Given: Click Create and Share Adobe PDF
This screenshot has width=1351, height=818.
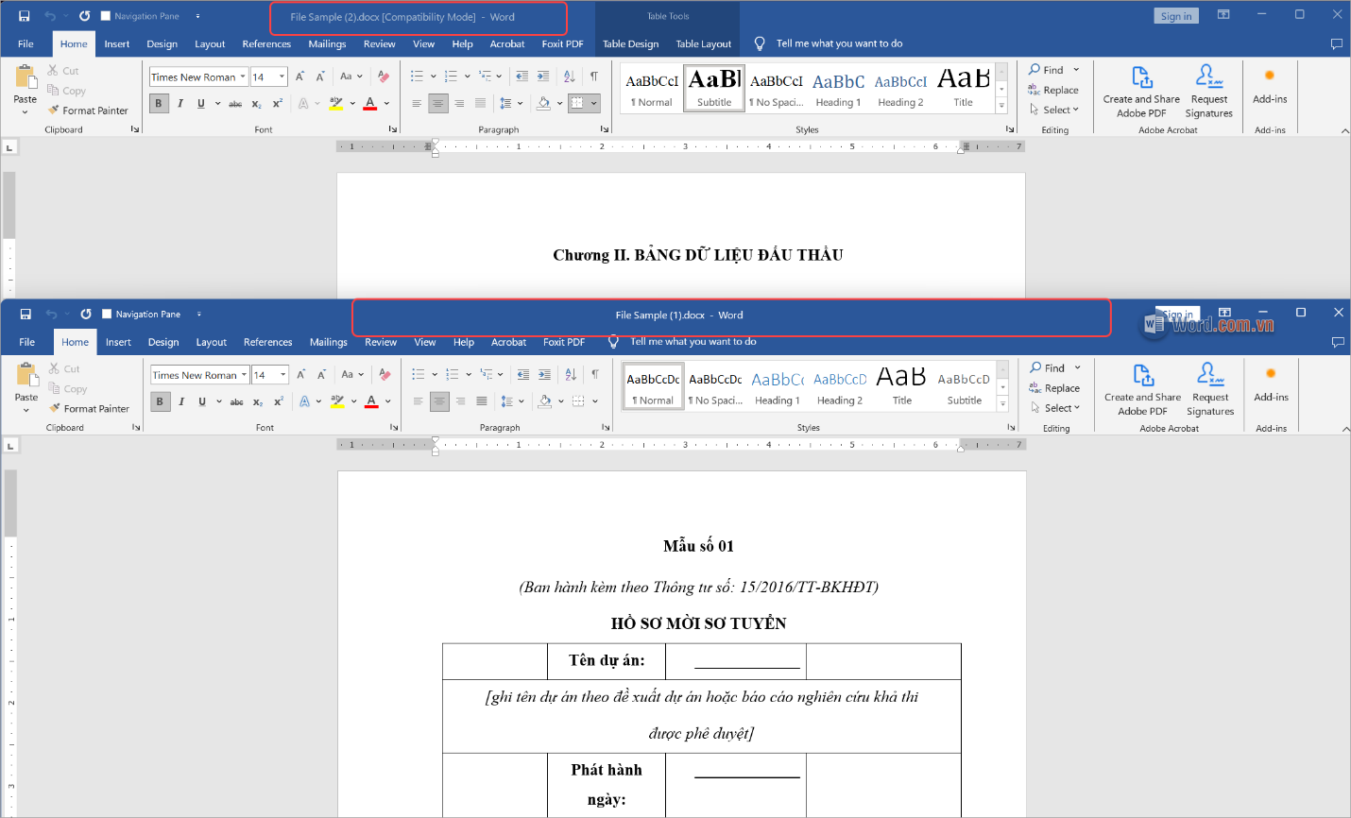Looking at the screenshot, I should tap(1140, 90).
